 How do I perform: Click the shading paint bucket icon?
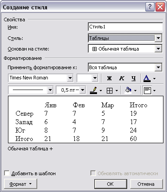tap(128, 90)
